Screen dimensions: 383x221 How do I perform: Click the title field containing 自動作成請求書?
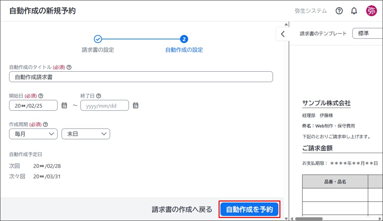point(141,77)
